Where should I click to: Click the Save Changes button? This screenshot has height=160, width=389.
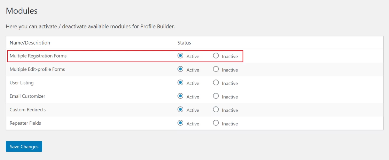(x=24, y=147)
